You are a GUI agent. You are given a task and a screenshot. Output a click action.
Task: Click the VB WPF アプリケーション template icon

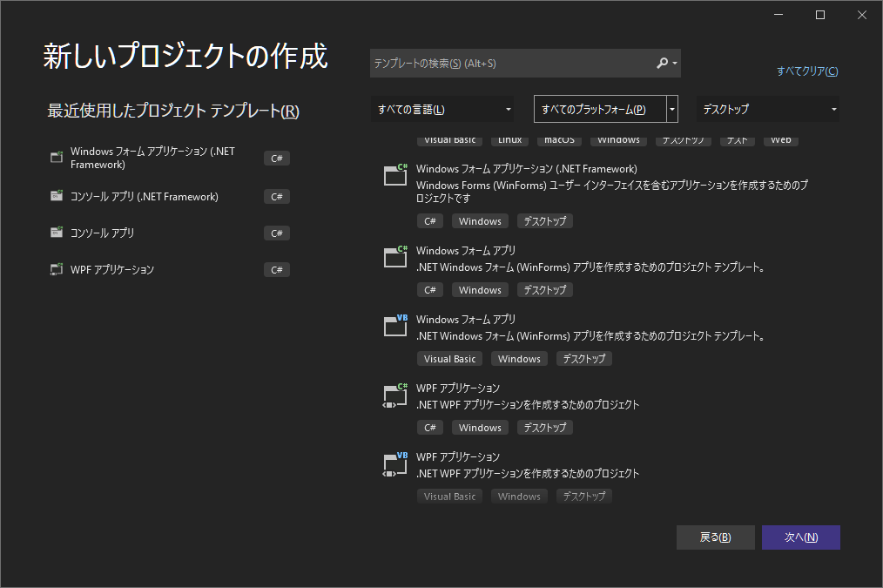click(x=395, y=463)
